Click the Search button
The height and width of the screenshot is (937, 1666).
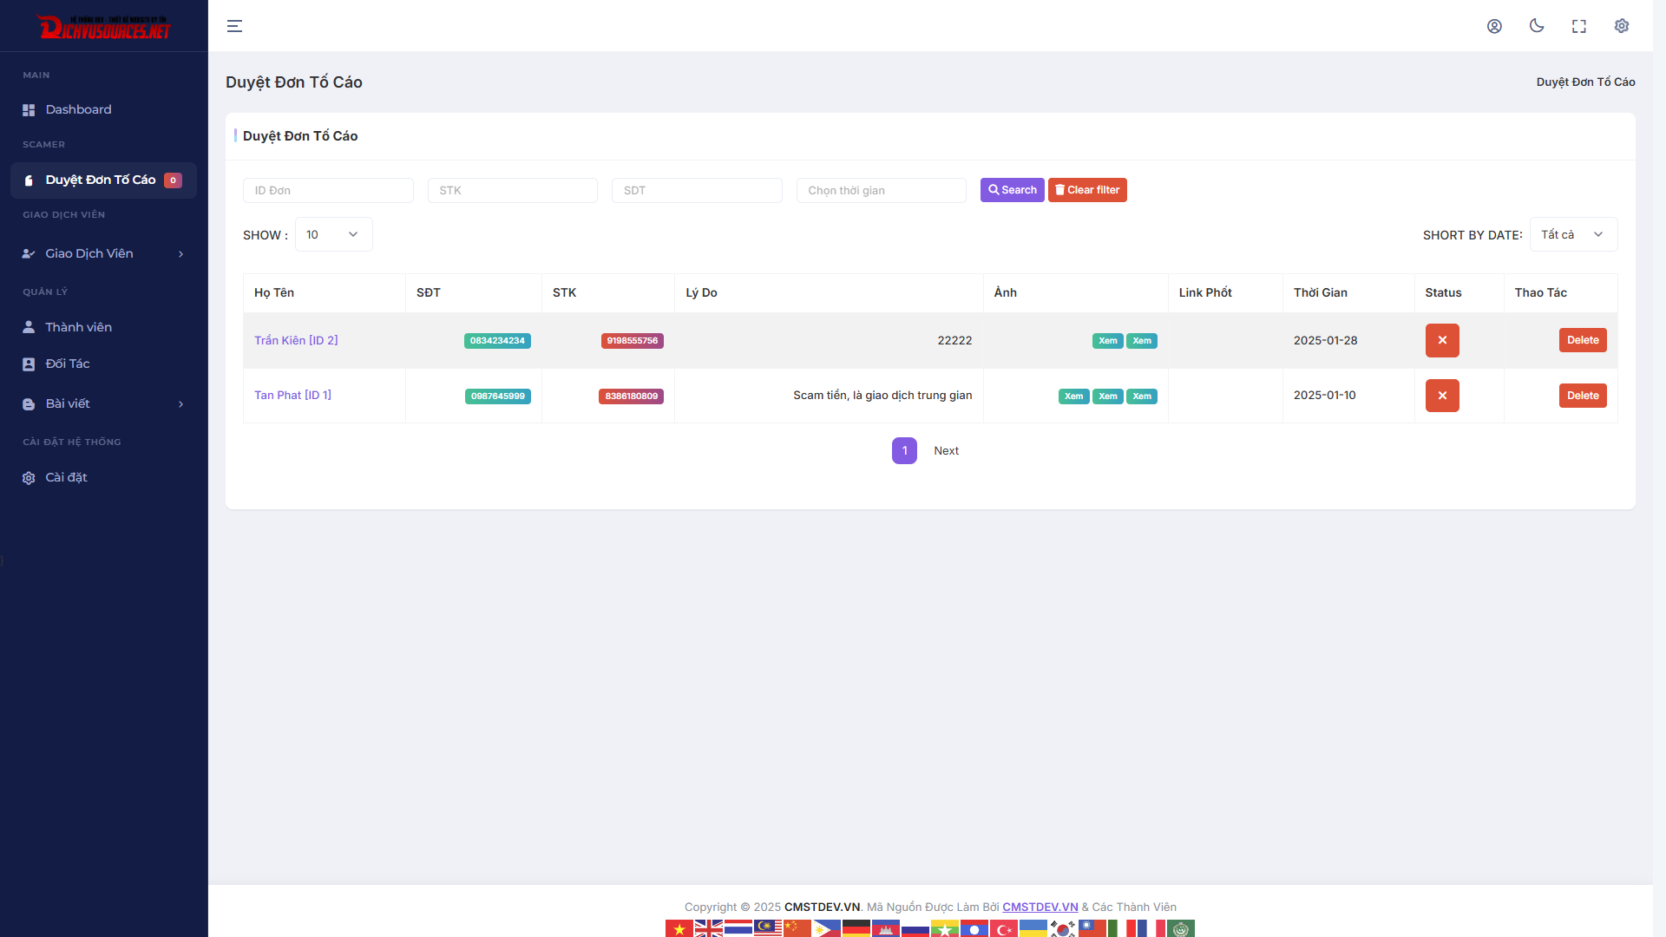point(1012,190)
